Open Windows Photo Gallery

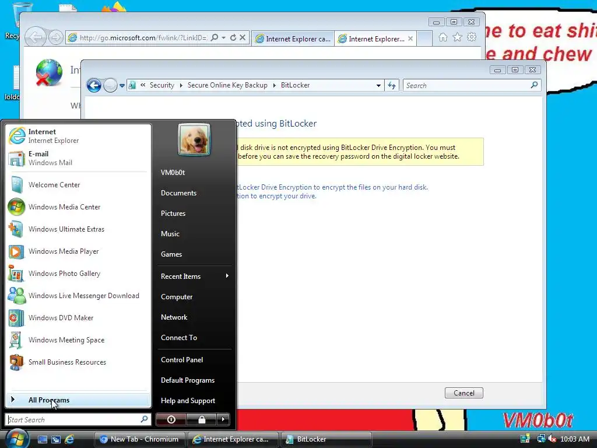(x=78, y=274)
